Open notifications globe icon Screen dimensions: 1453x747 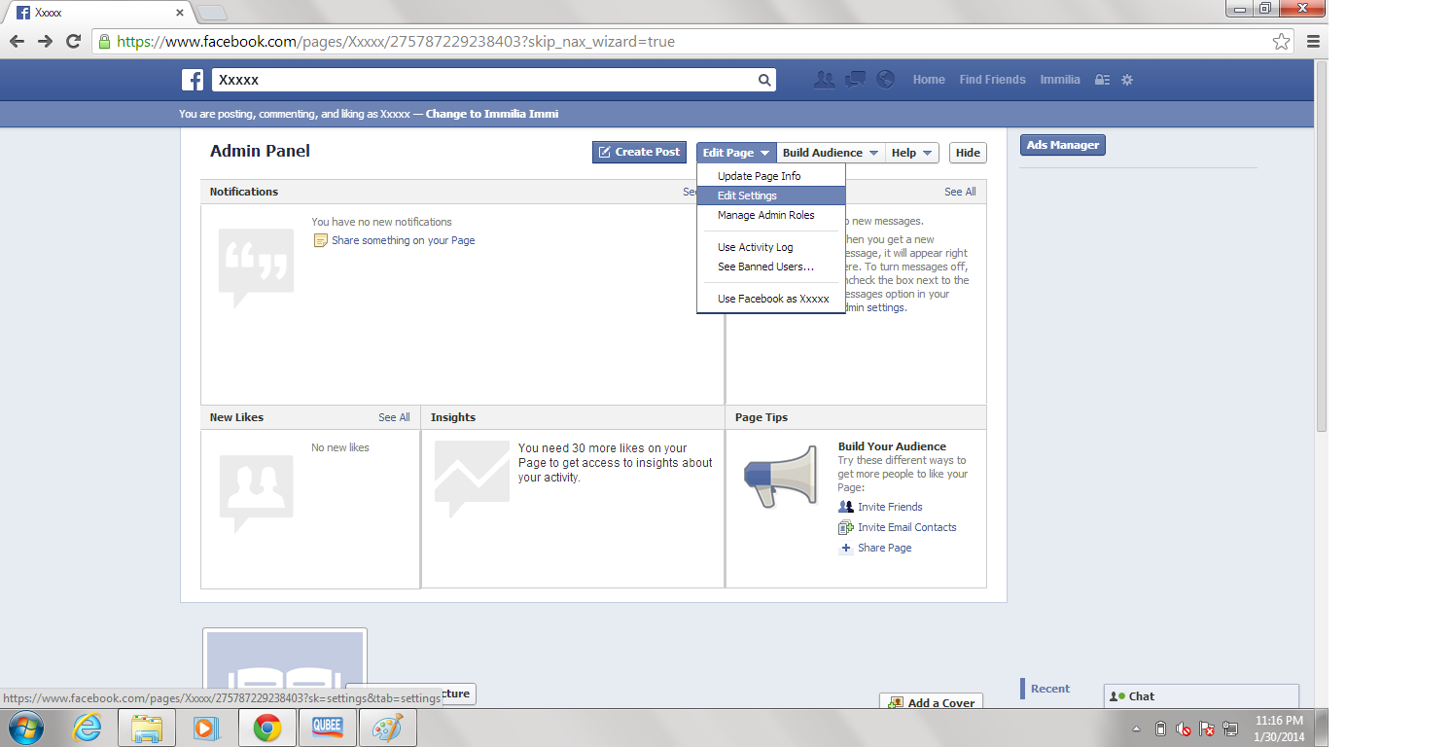885,80
